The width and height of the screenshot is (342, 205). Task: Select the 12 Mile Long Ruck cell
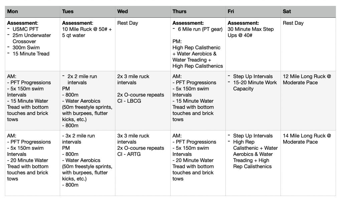pyautogui.click(x=307, y=79)
